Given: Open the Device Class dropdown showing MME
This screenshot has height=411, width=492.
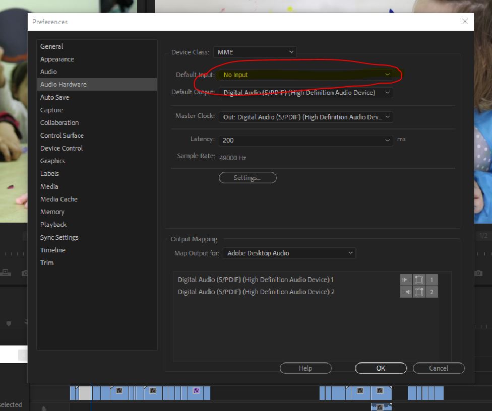Looking at the screenshot, I should coord(255,52).
